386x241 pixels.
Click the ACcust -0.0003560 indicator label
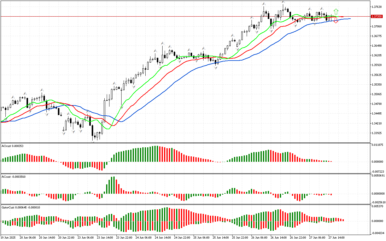click(x=14, y=177)
